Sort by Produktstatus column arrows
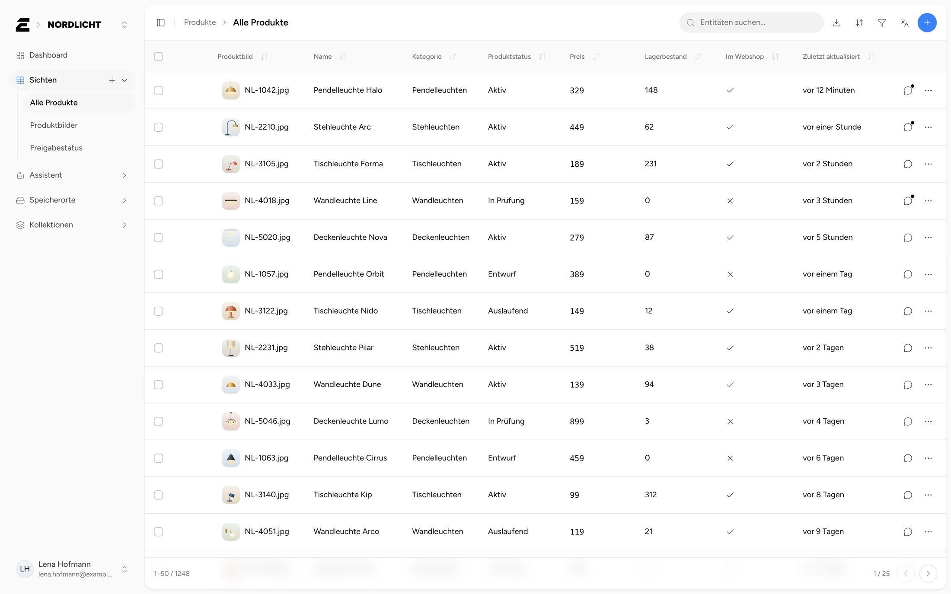 coord(543,57)
